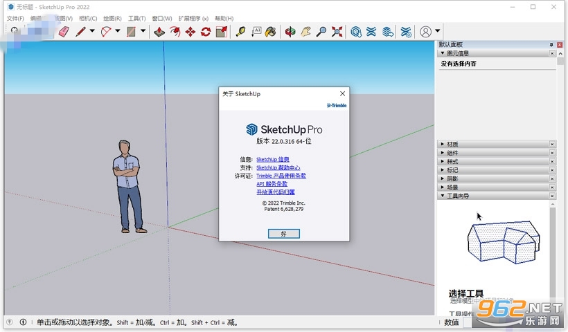Close the 默认面板 tray
568x332 pixels.
pyautogui.click(x=560, y=44)
